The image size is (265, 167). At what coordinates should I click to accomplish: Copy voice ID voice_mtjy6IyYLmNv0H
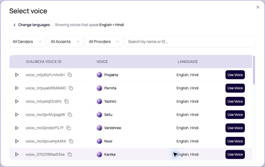(70, 75)
